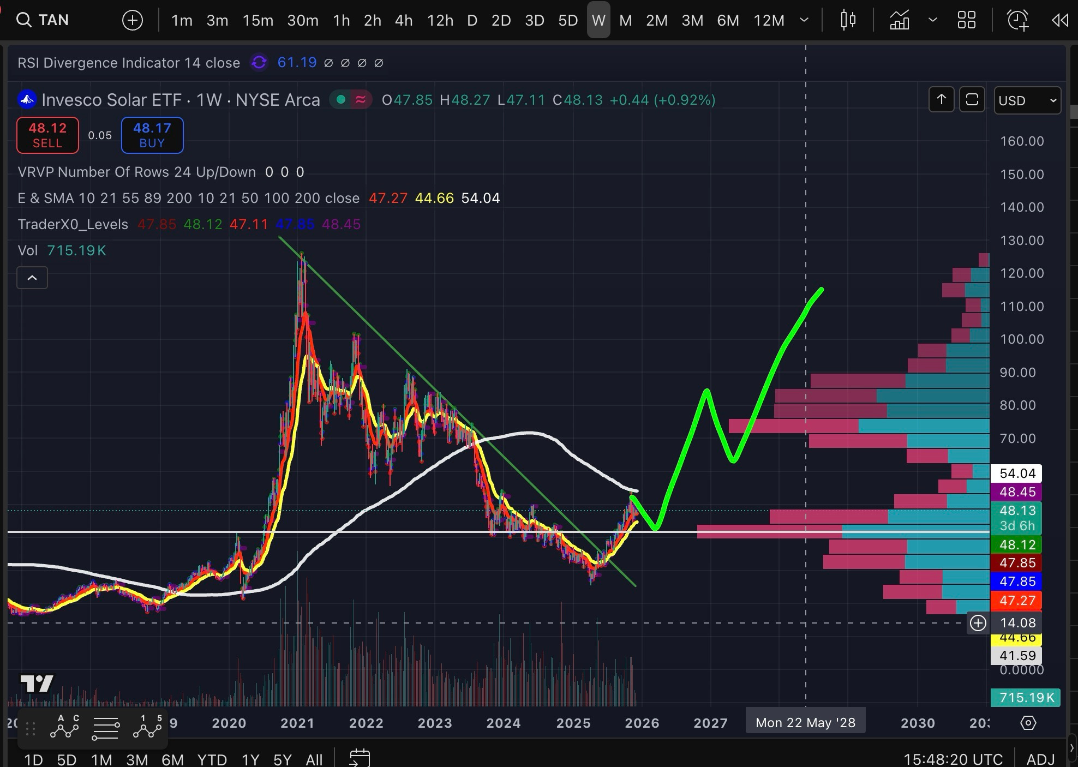Switch to the M monthly timeframe
The width and height of the screenshot is (1078, 767).
tap(625, 20)
